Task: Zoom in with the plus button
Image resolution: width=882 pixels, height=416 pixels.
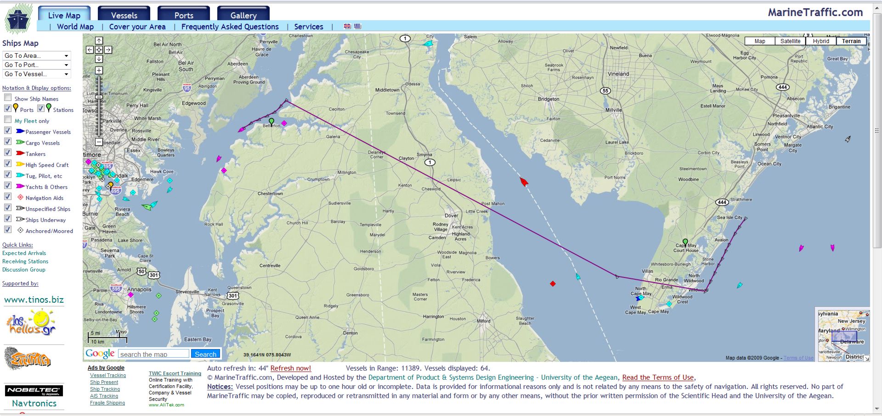Action: click(99, 70)
